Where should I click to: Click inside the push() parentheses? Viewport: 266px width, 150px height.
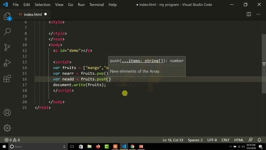[x=108, y=79]
